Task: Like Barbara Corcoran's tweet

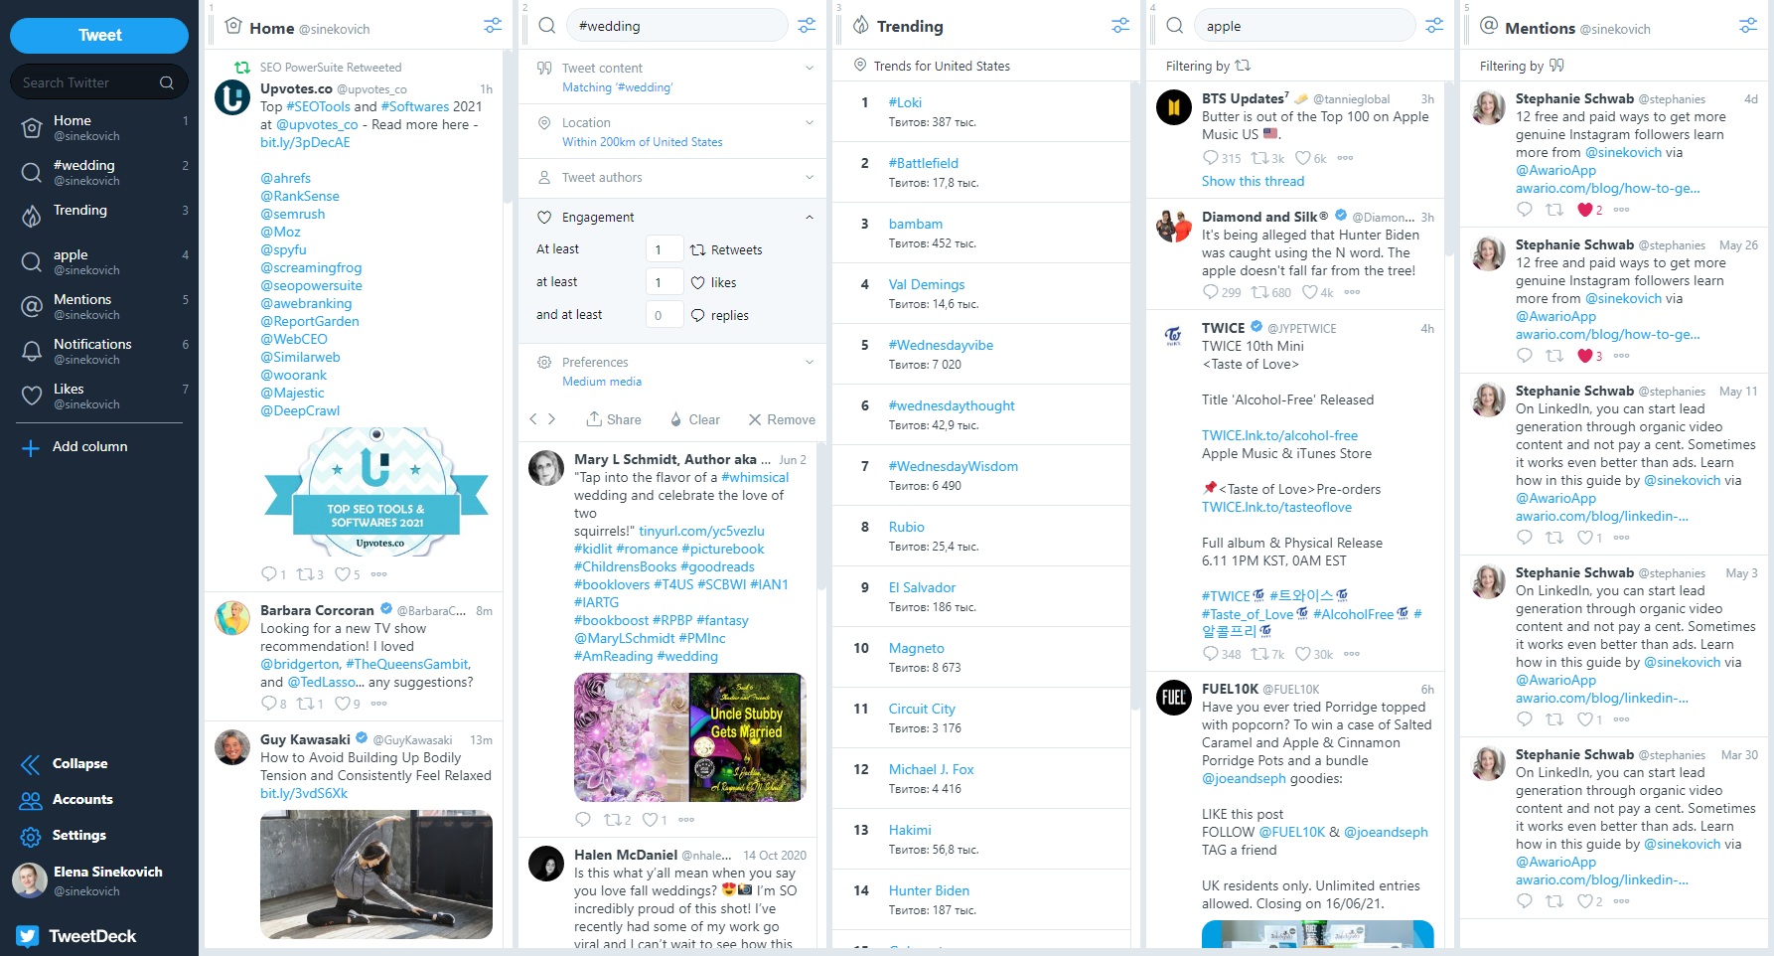Action: pos(342,703)
